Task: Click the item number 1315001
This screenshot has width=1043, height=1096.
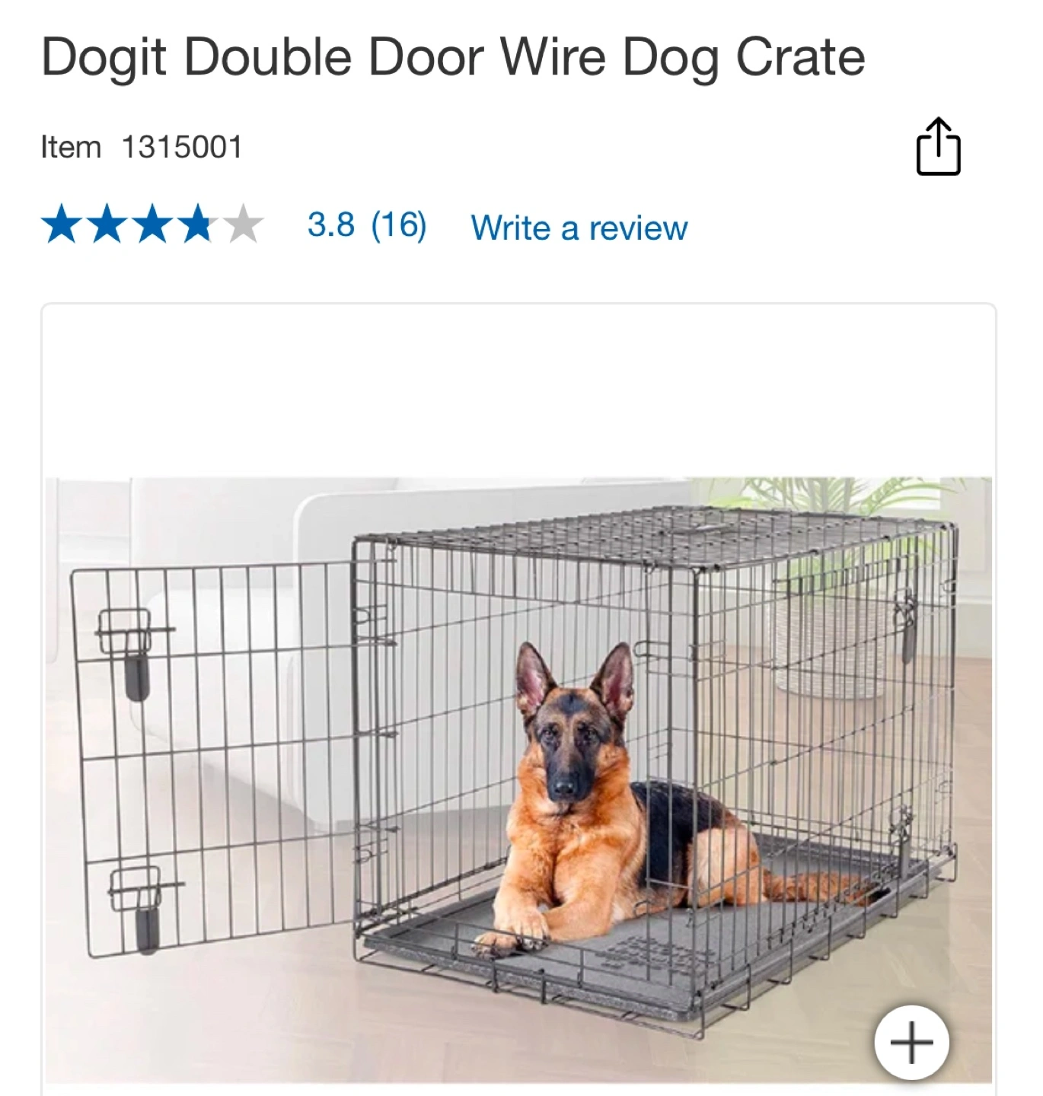Action: tap(182, 147)
